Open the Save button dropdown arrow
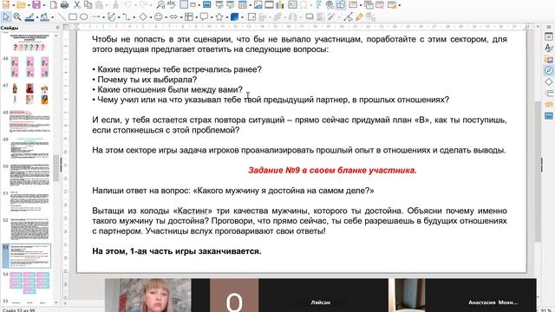Viewport: 555px width, 312px height. [43, 5]
